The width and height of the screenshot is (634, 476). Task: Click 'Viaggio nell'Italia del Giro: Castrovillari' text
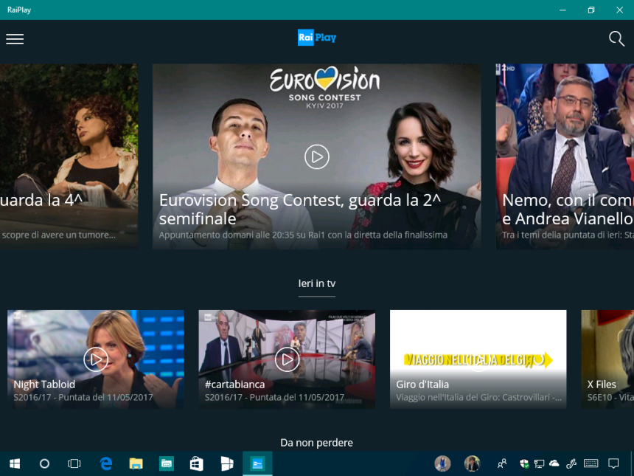click(478, 397)
